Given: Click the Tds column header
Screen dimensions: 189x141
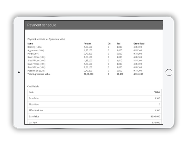Looking at the screenshot, I should click(118, 44).
